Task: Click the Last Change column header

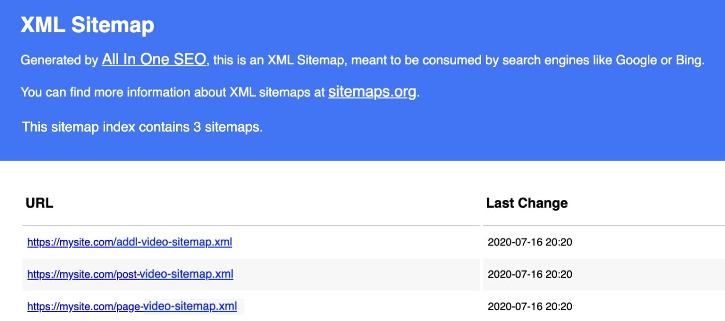Action: [x=527, y=203]
